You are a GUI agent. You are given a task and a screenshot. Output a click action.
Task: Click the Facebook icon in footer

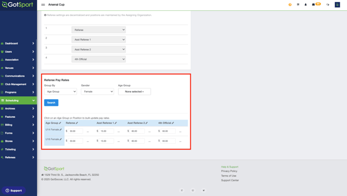(182, 190)
